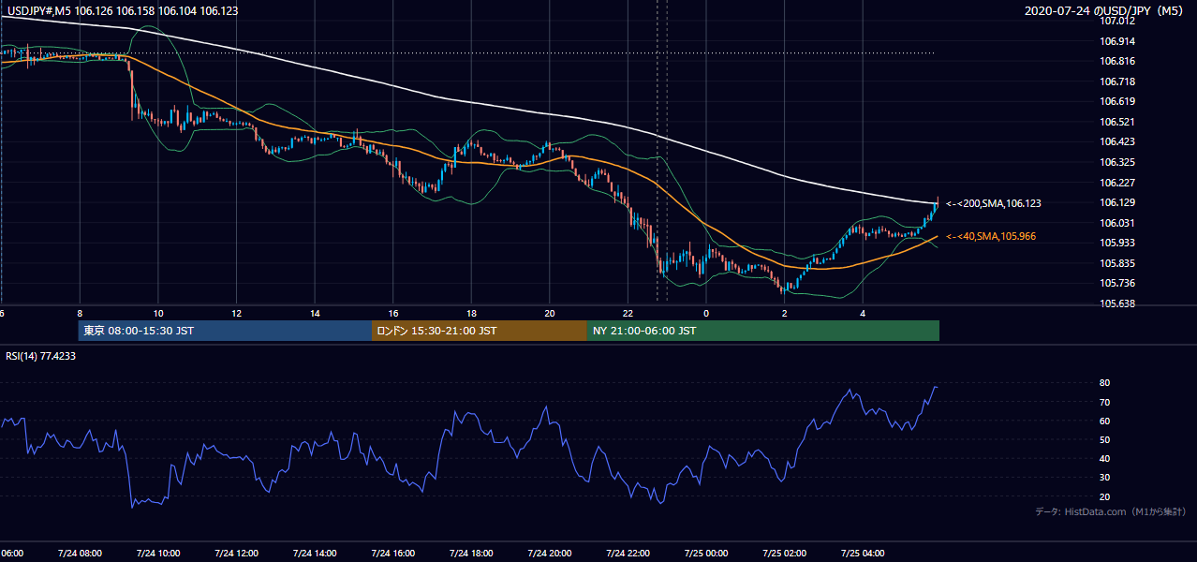The image size is (1197, 562).
Task: Click the hour 20 tick under price chart
Action: [x=550, y=313]
